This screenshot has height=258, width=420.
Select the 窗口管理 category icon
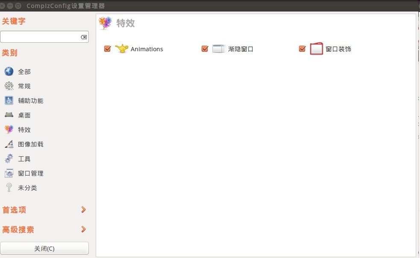pos(9,173)
